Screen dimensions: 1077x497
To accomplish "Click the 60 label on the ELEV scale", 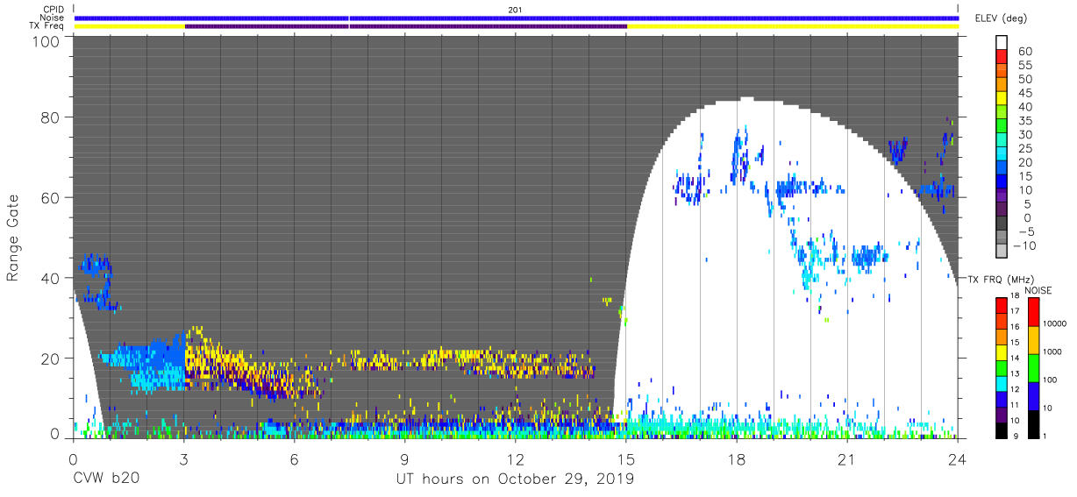I will pos(1024,51).
